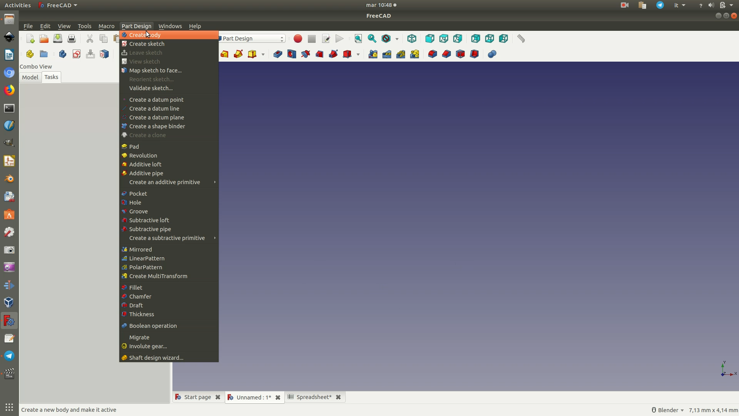Click the Boolean operation toolbar icon
Image resolution: width=739 pixels, height=416 pixels.
[492, 54]
